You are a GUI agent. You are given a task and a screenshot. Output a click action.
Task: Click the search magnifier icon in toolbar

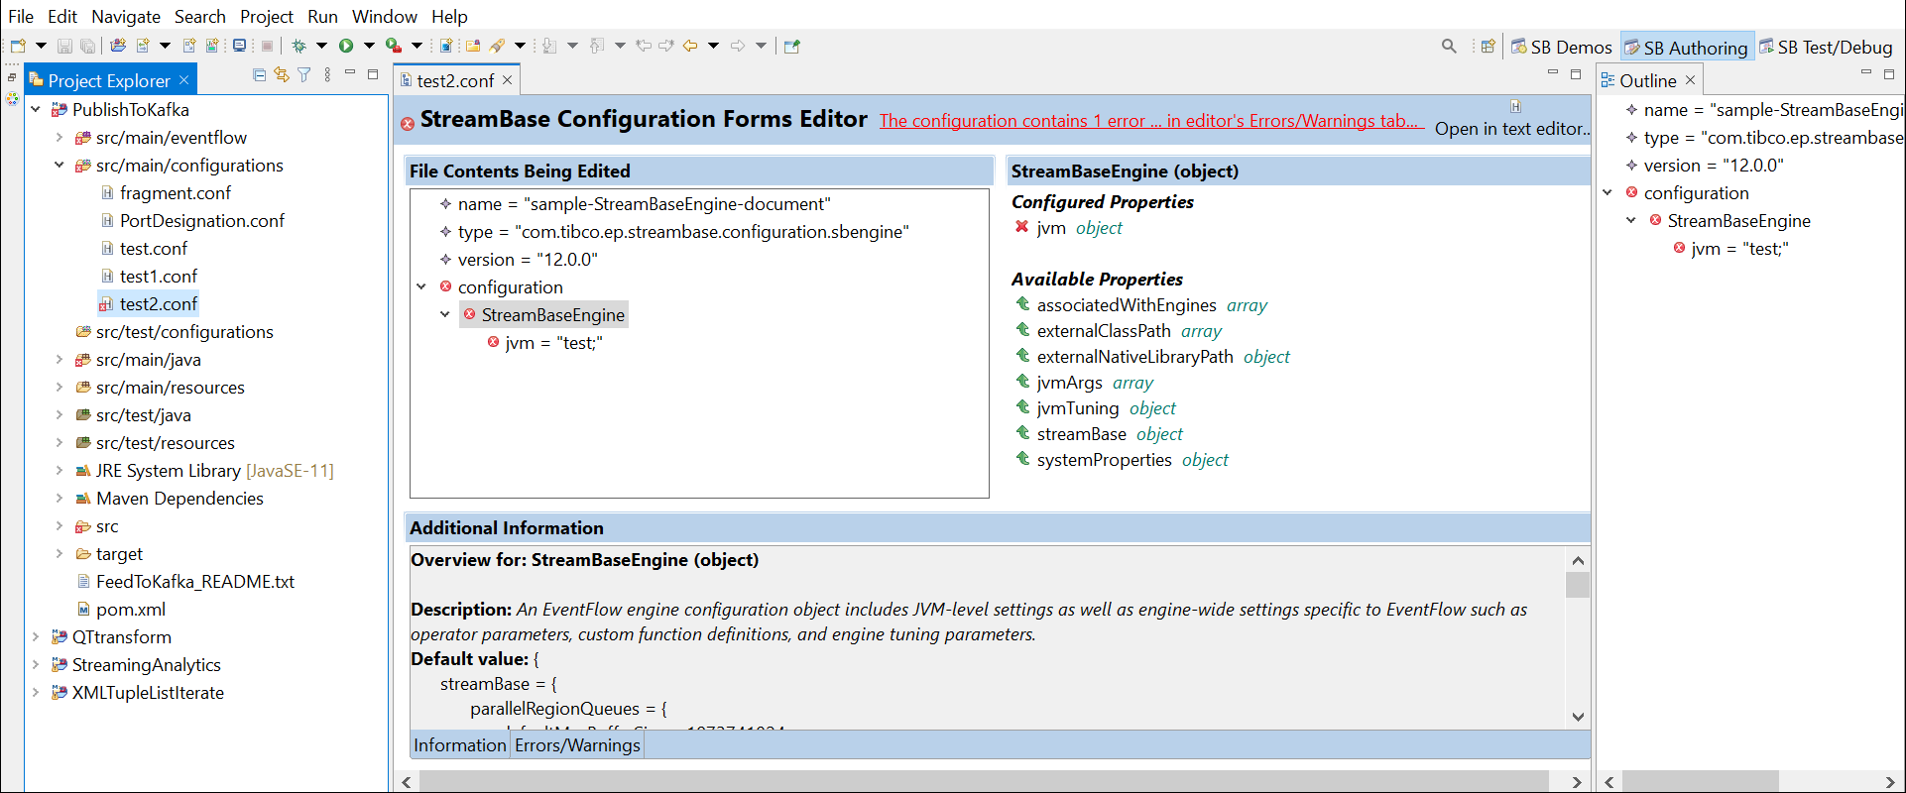1449,46
